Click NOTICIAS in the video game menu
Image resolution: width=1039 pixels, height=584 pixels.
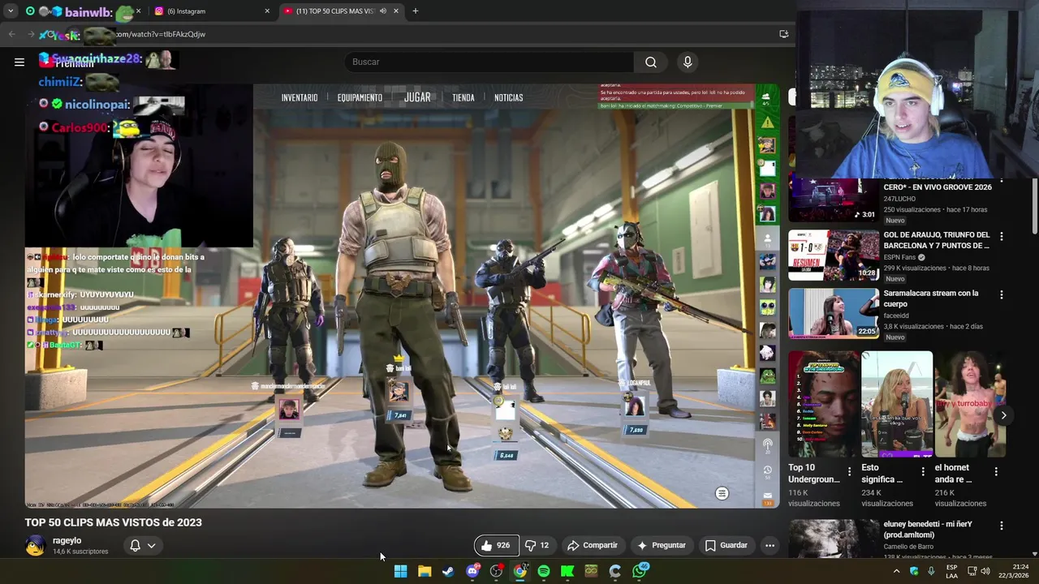509,97
